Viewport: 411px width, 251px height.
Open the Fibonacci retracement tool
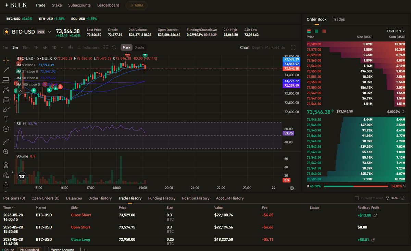(6, 80)
